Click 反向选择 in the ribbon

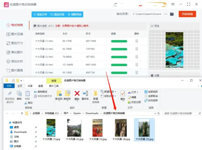coord(151,100)
